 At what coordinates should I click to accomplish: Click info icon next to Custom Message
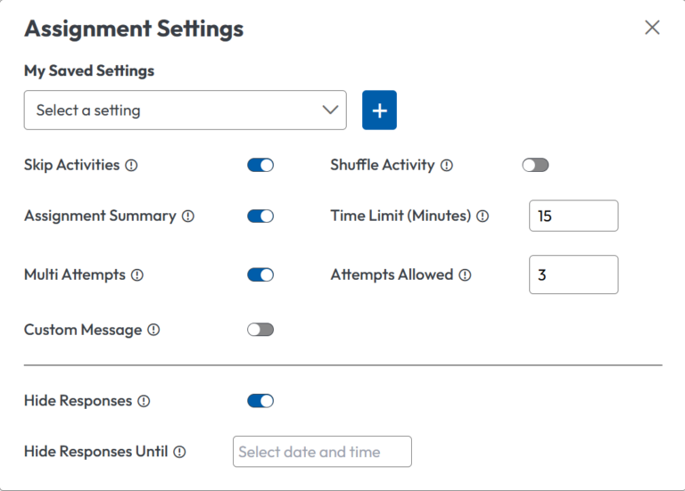(x=153, y=330)
